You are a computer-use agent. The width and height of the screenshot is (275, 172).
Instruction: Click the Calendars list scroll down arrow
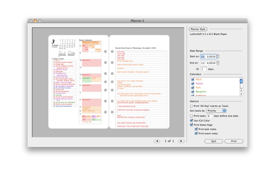241,94
